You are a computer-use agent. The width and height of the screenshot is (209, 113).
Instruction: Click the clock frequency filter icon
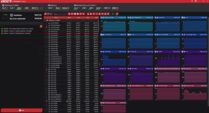click(103, 14)
